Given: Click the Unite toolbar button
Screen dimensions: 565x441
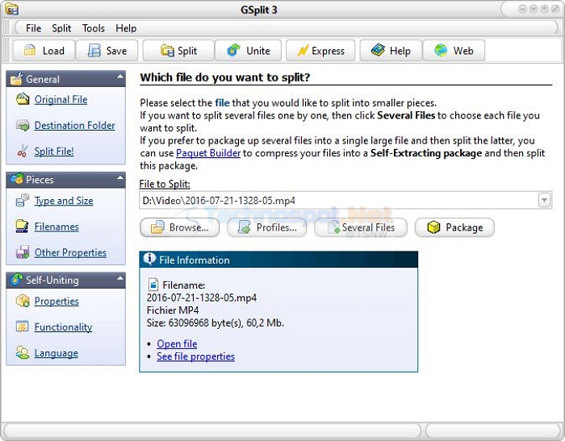Looking at the screenshot, I should pos(250,51).
